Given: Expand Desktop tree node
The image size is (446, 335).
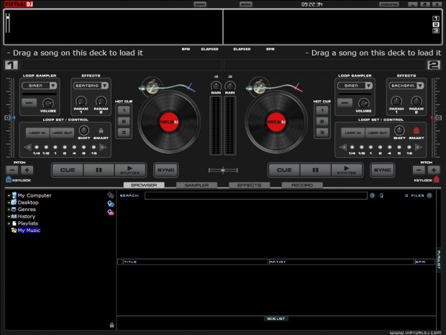Looking at the screenshot, I should (x=9, y=202).
